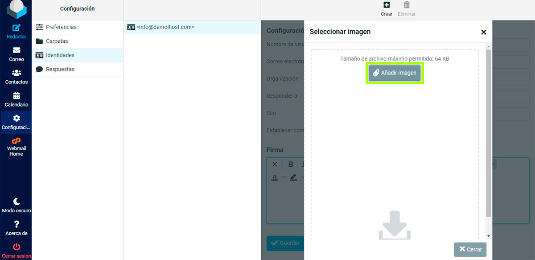Click the dialog scrollbar down arrow
The height and width of the screenshot is (260, 535).
coord(489,236)
